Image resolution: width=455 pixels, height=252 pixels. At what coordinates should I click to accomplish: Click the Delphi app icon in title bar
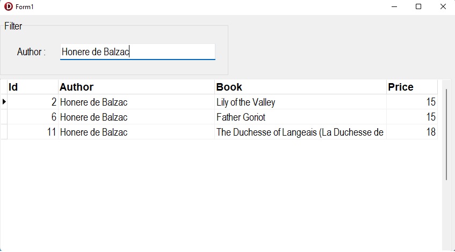(8, 6)
